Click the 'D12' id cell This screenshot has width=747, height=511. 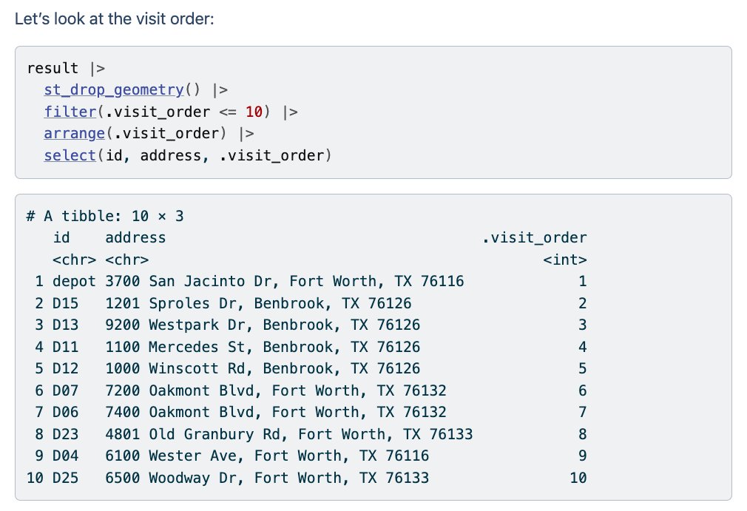(65, 368)
